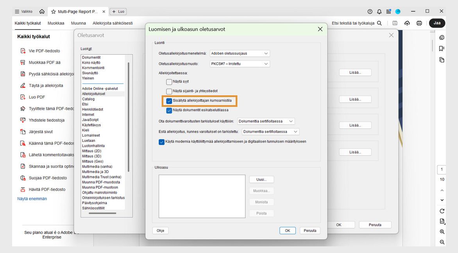Open Ota dokumenttivaroitusten tarkistukset dropdown

tap(266, 121)
